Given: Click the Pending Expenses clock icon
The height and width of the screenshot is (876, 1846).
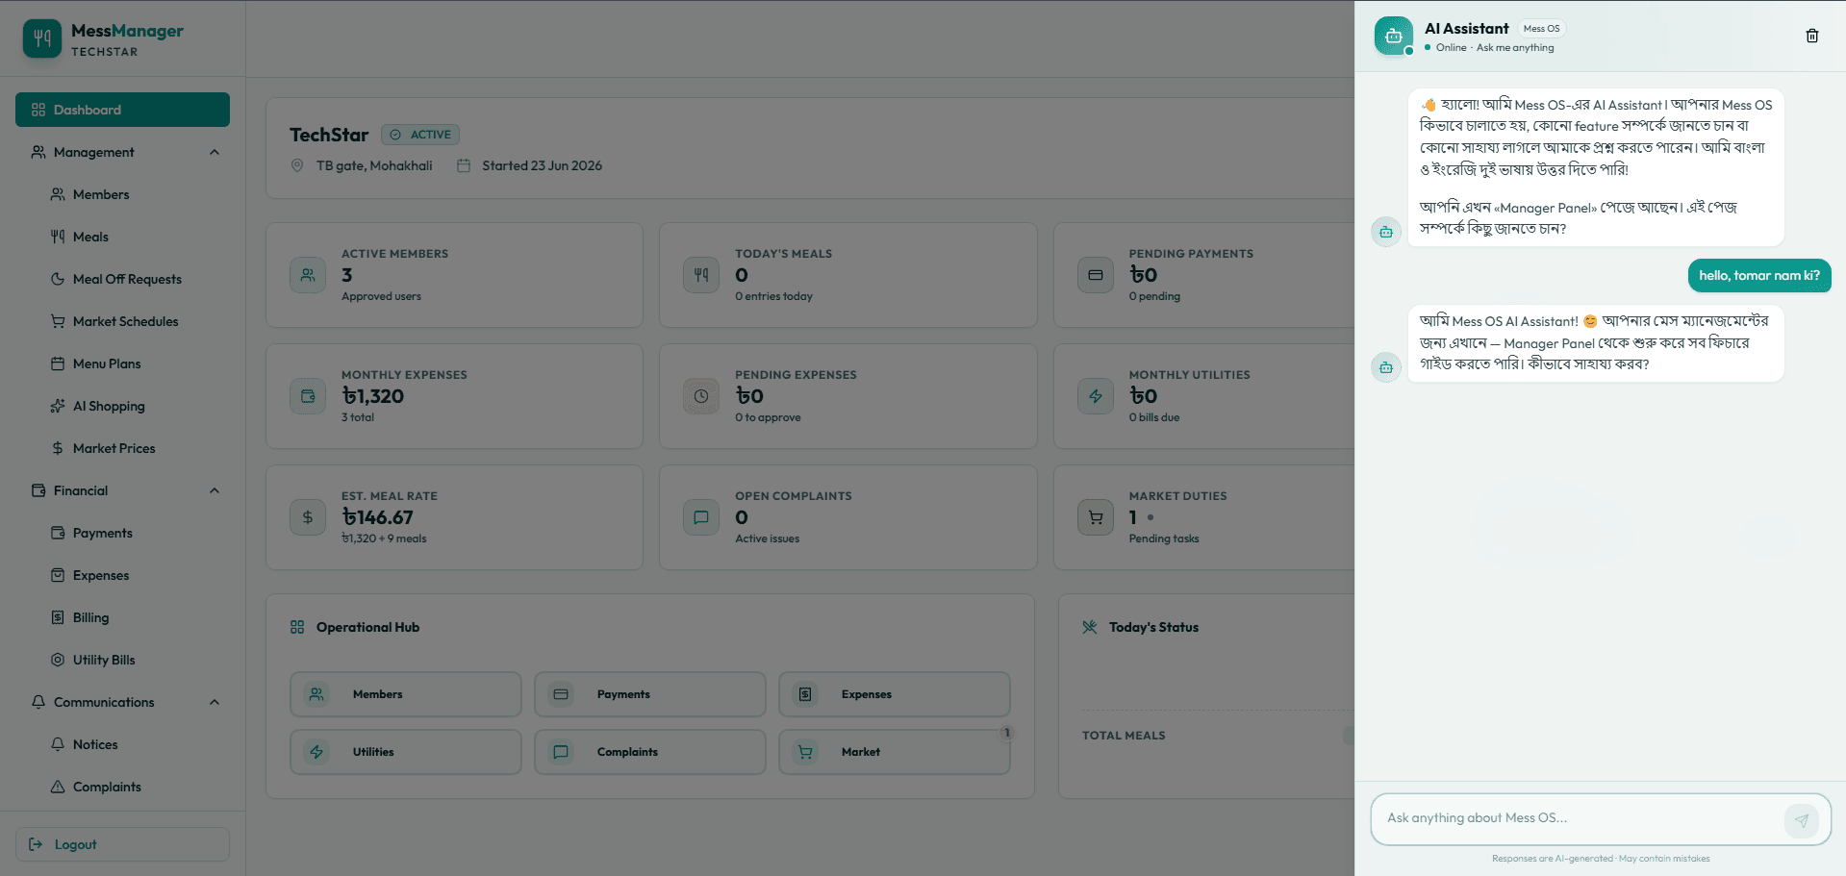Looking at the screenshot, I should click(701, 396).
